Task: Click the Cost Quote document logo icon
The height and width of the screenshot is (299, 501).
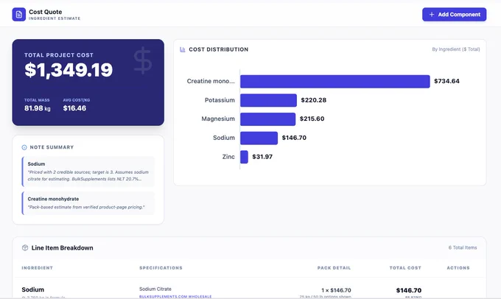Action: (x=19, y=15)
